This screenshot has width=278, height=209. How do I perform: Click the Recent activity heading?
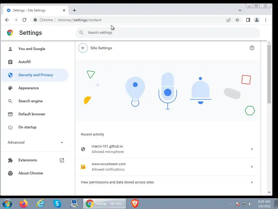coord(92,134)
